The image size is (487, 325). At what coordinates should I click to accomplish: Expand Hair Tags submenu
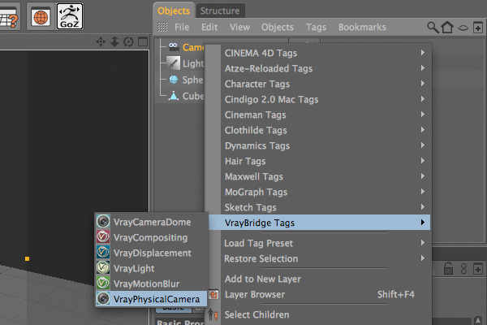pos(325,161)
